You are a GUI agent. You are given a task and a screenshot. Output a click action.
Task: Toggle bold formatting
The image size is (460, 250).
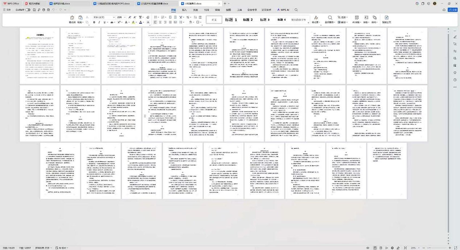click(x=94, y=22)
